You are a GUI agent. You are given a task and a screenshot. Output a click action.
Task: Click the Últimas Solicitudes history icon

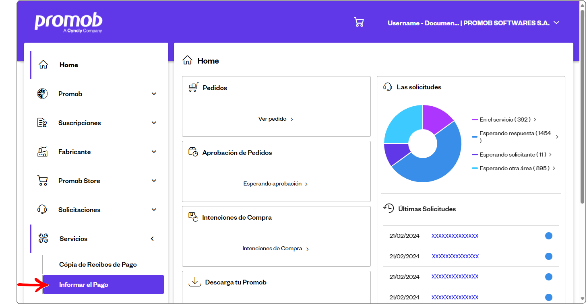pyautogui.click(x=389, y=208)
